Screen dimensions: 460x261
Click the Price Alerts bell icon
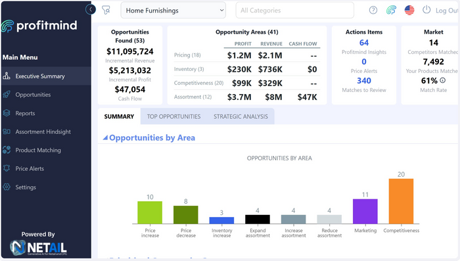pyautogui.click(x=7, y=168)
